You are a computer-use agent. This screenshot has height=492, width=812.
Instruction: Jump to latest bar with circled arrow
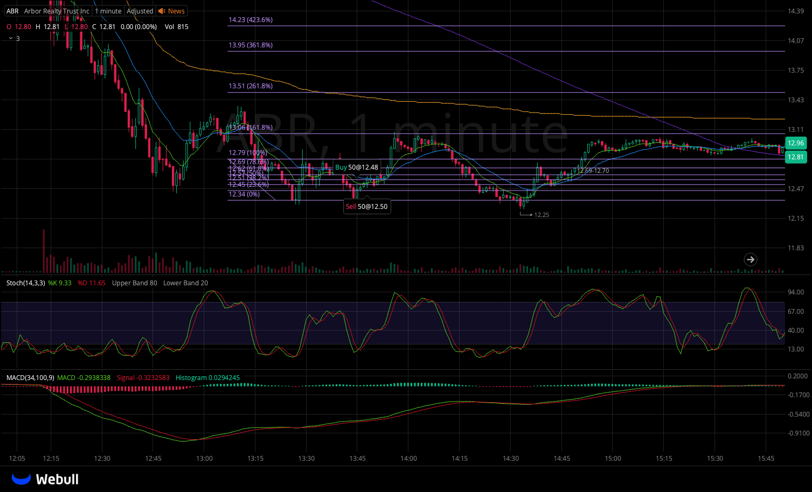tap(750, 259)
